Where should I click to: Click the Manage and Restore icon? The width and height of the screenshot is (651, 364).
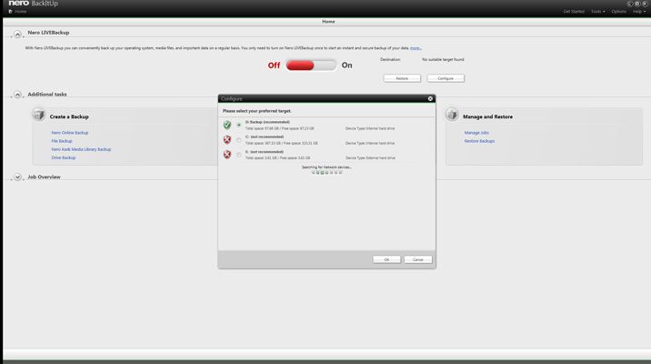tap(452, 115)
